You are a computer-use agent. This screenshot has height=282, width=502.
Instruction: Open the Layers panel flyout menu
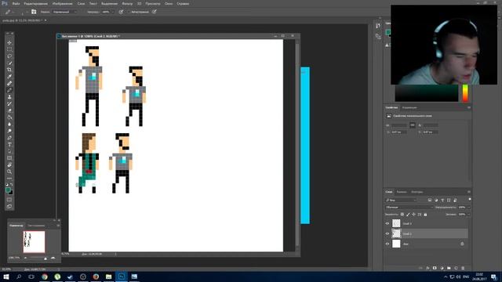pos(469,192)
